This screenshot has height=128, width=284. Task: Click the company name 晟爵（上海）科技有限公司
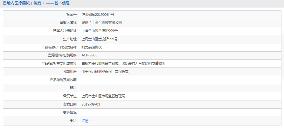coord(101,23)
